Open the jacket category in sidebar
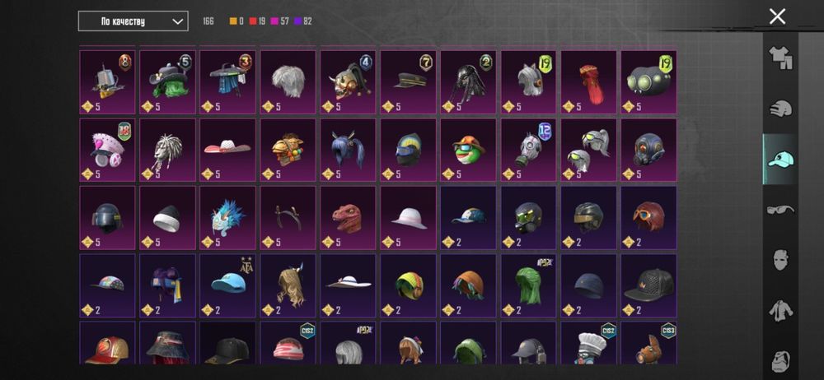This screenshot has height=380, width=824. 781,311
